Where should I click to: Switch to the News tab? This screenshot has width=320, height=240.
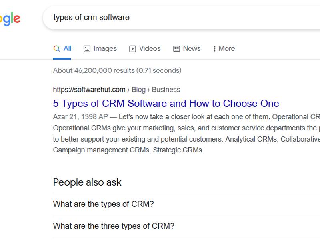pyautogui.click(x=192, y=48)
